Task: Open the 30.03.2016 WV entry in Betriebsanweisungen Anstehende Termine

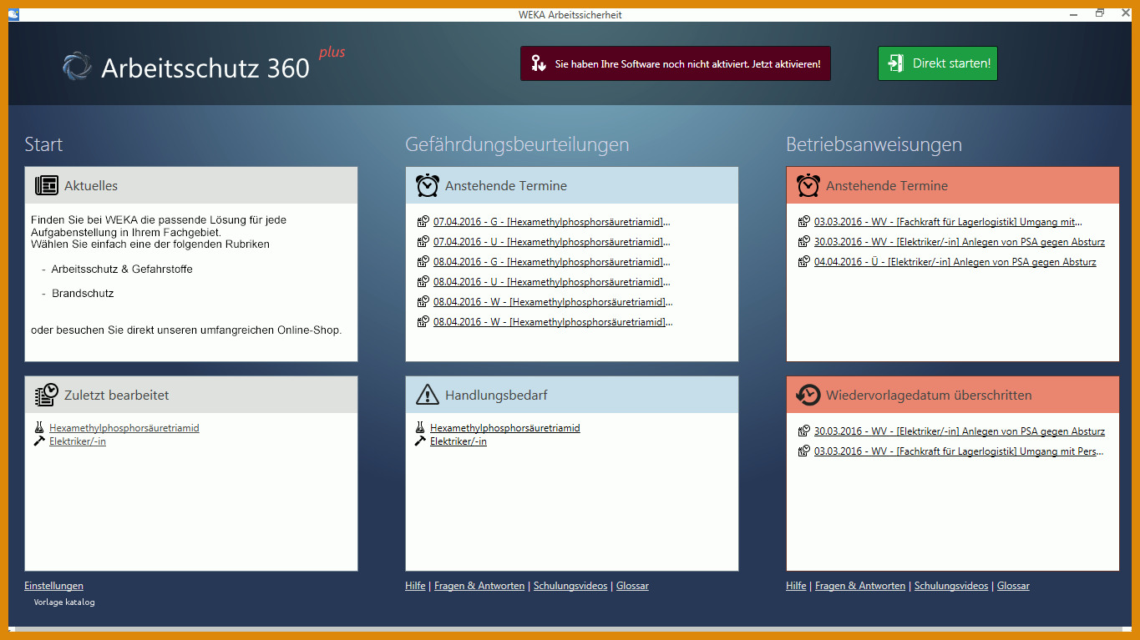Action: point(960,241)
